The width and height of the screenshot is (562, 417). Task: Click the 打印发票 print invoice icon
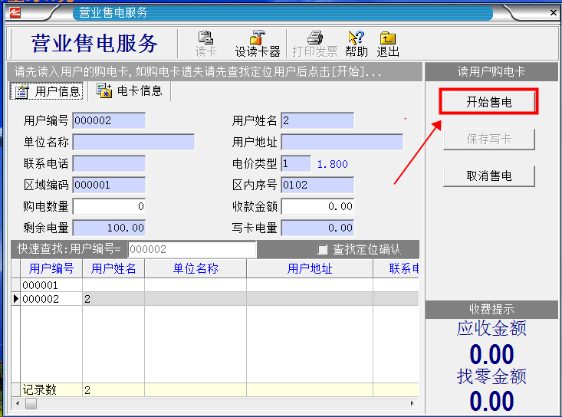[x=314, y=44]
